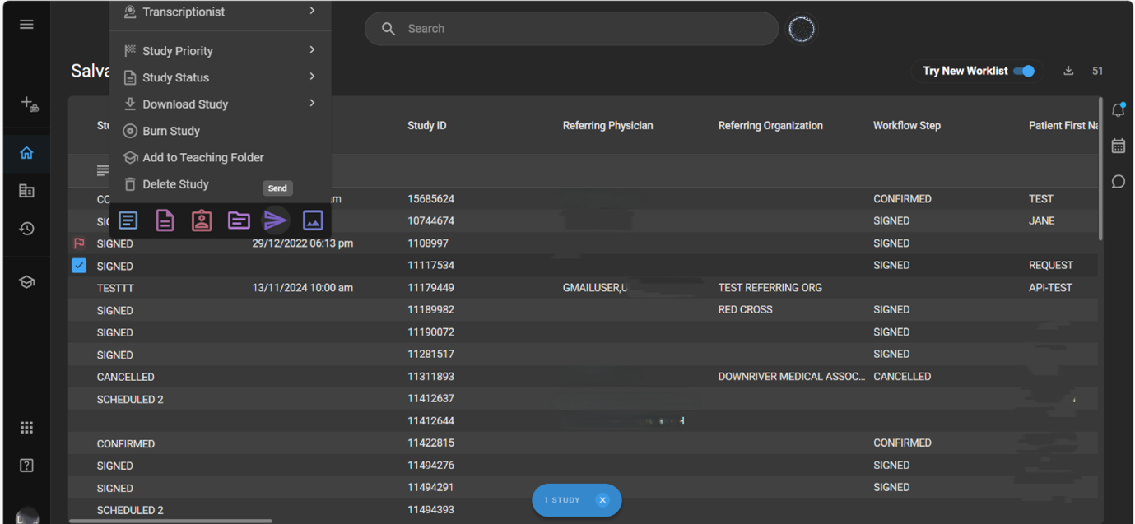Expand the Download Study submenu
This screenshot has height=524, width=1135.
219,104
